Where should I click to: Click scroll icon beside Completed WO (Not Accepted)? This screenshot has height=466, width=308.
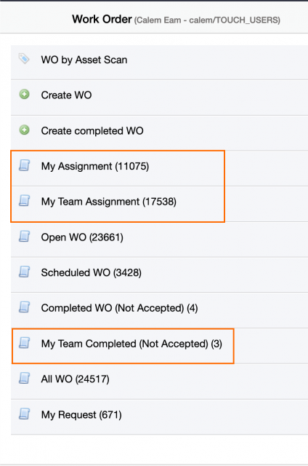24,307
